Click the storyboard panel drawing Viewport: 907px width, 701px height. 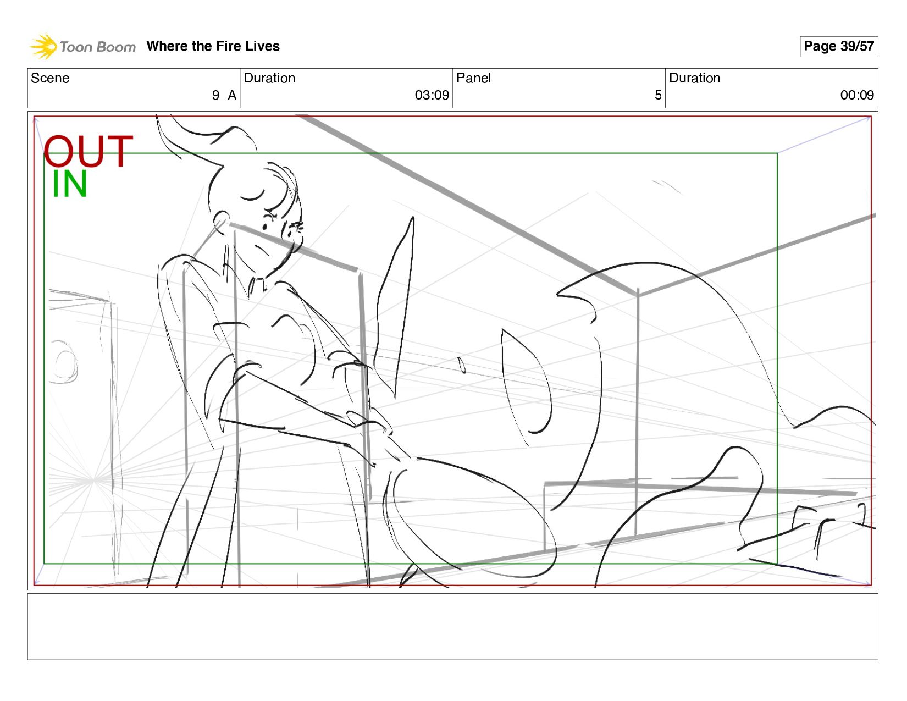coord(452,351)
